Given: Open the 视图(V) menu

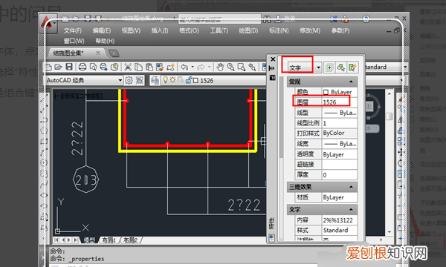Looking at the screenshot, I should [x=131, y=30].
